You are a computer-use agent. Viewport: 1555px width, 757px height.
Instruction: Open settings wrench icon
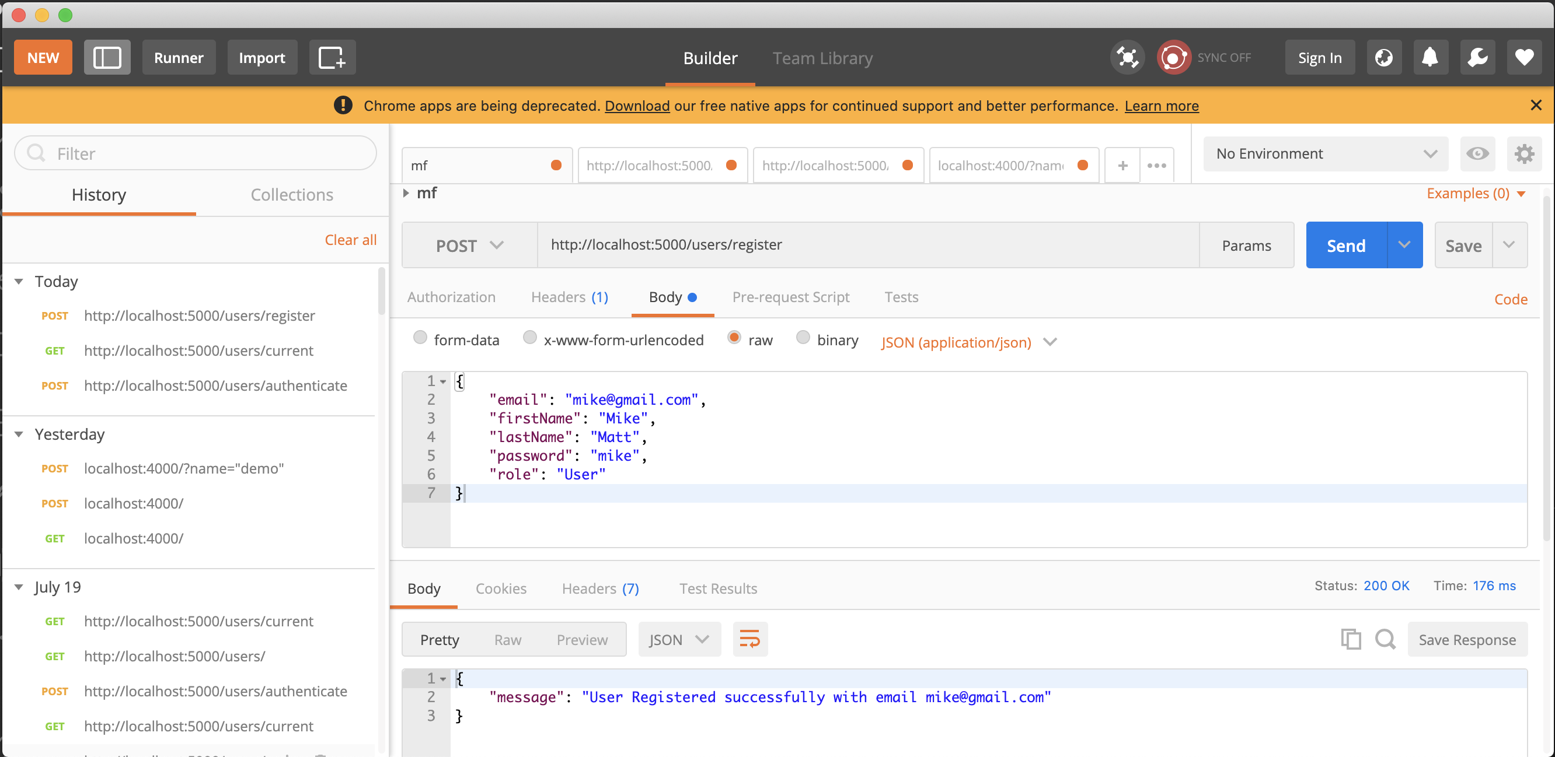click(x=1477, y=57)
